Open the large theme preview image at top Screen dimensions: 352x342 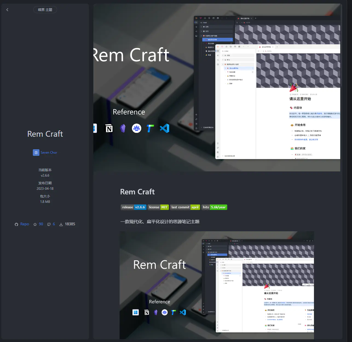(217, 87)
